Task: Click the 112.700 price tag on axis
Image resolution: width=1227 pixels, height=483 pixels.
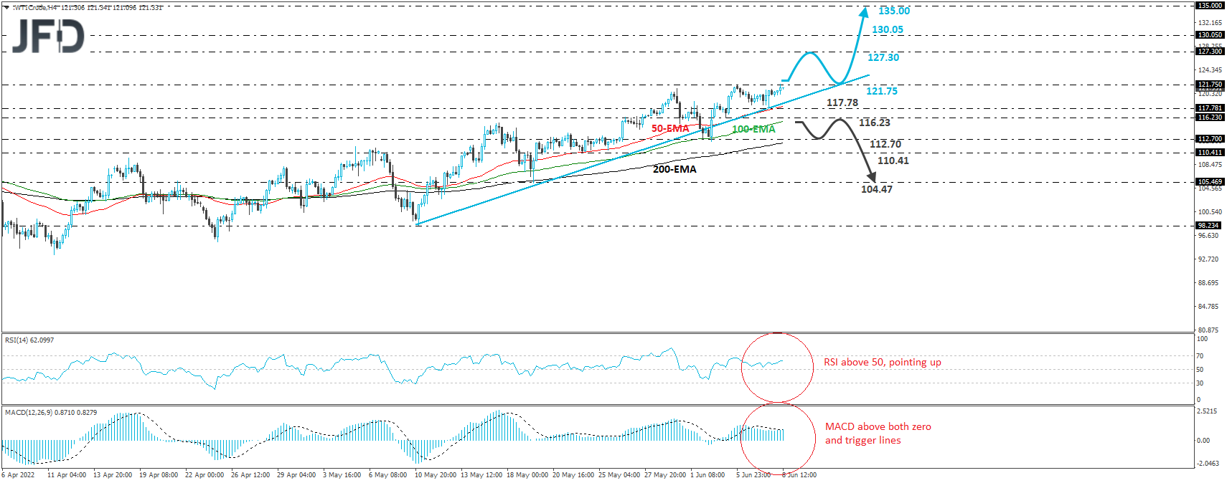Action: (x=1210, y=139)
